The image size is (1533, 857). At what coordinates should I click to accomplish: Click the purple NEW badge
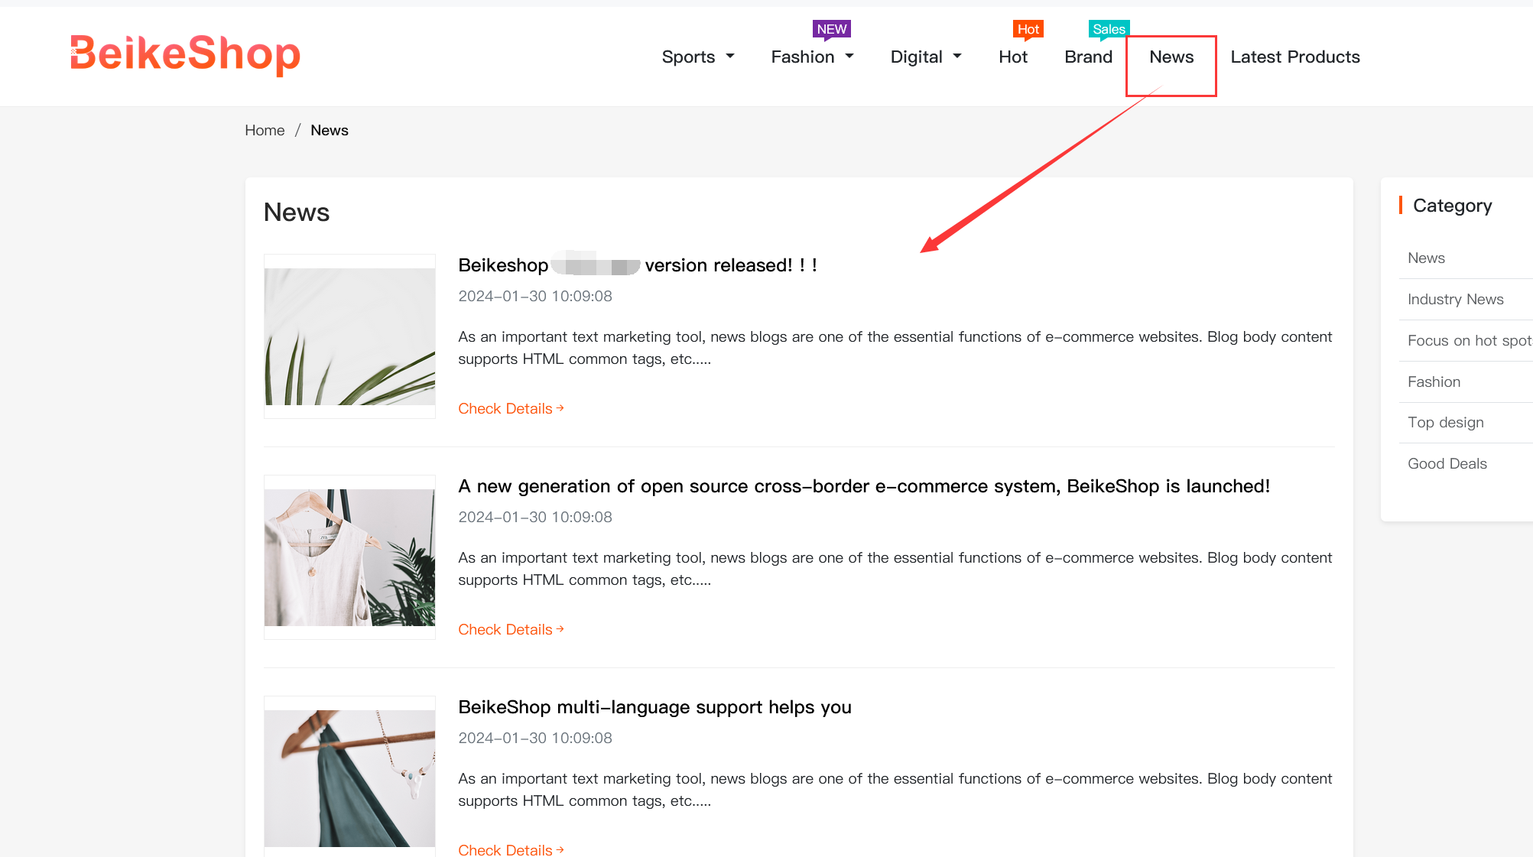832,29
